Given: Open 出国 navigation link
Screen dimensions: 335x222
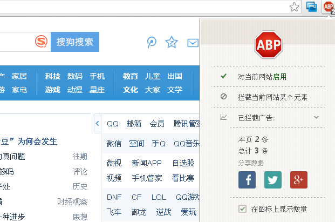Looking at the screenshot, I should [175, 76].
